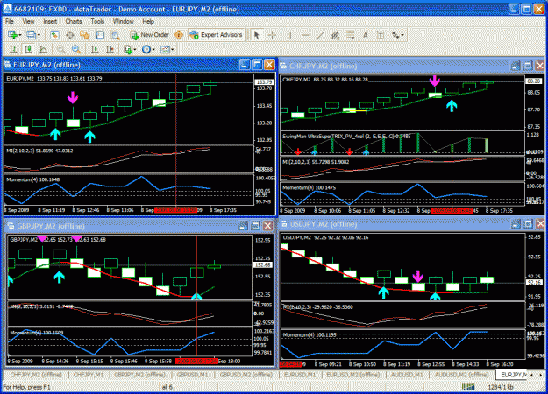Show the Market Watch window icon
Viewport: 548px width, 394px height.
click(54, 35)
